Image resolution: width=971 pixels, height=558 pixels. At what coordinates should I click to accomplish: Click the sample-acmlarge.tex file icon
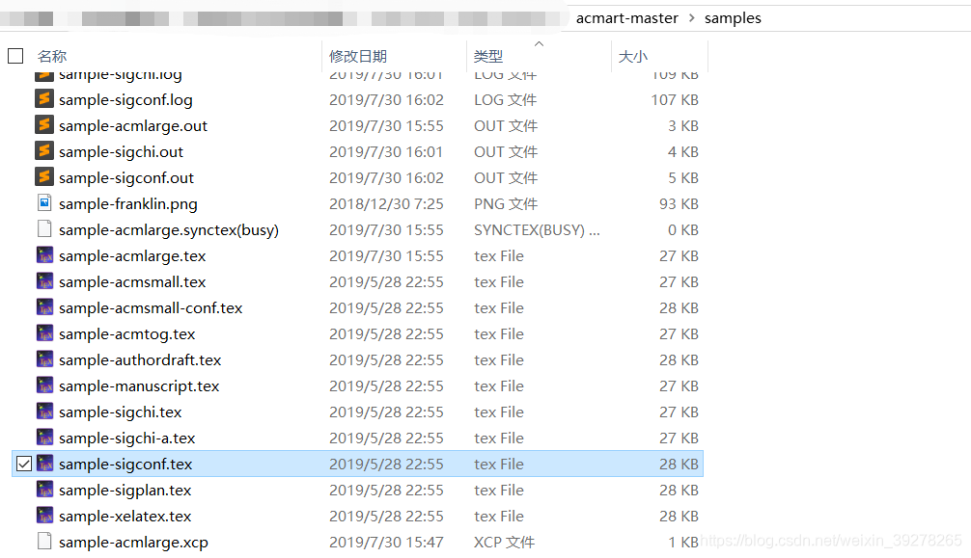click(x=44, y=254)
